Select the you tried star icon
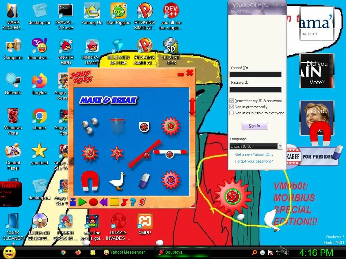Screen dimensions: 346x259 click(x=39, y=154)
